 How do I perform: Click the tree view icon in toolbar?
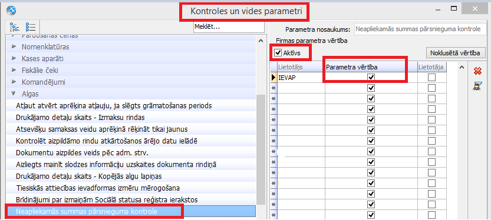pos(15,27)
